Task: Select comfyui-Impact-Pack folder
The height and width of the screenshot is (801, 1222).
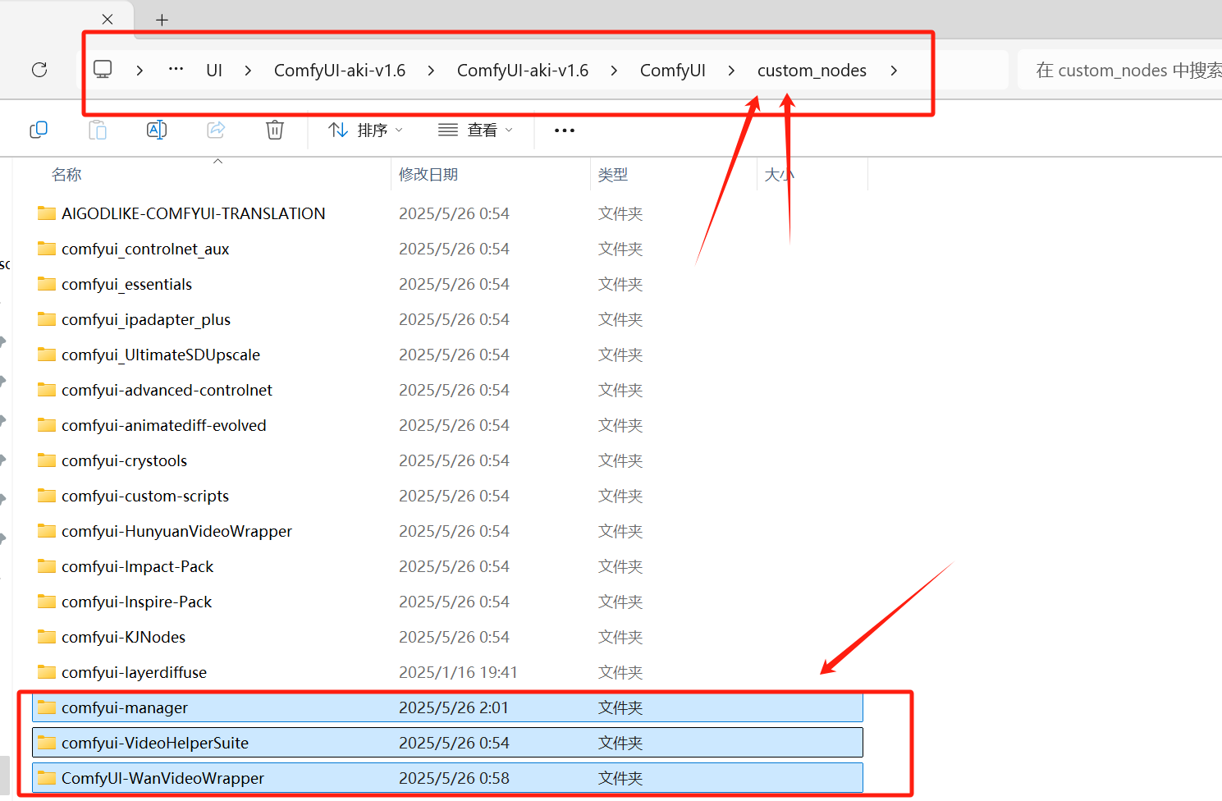Action: click(x=137, y=566)
